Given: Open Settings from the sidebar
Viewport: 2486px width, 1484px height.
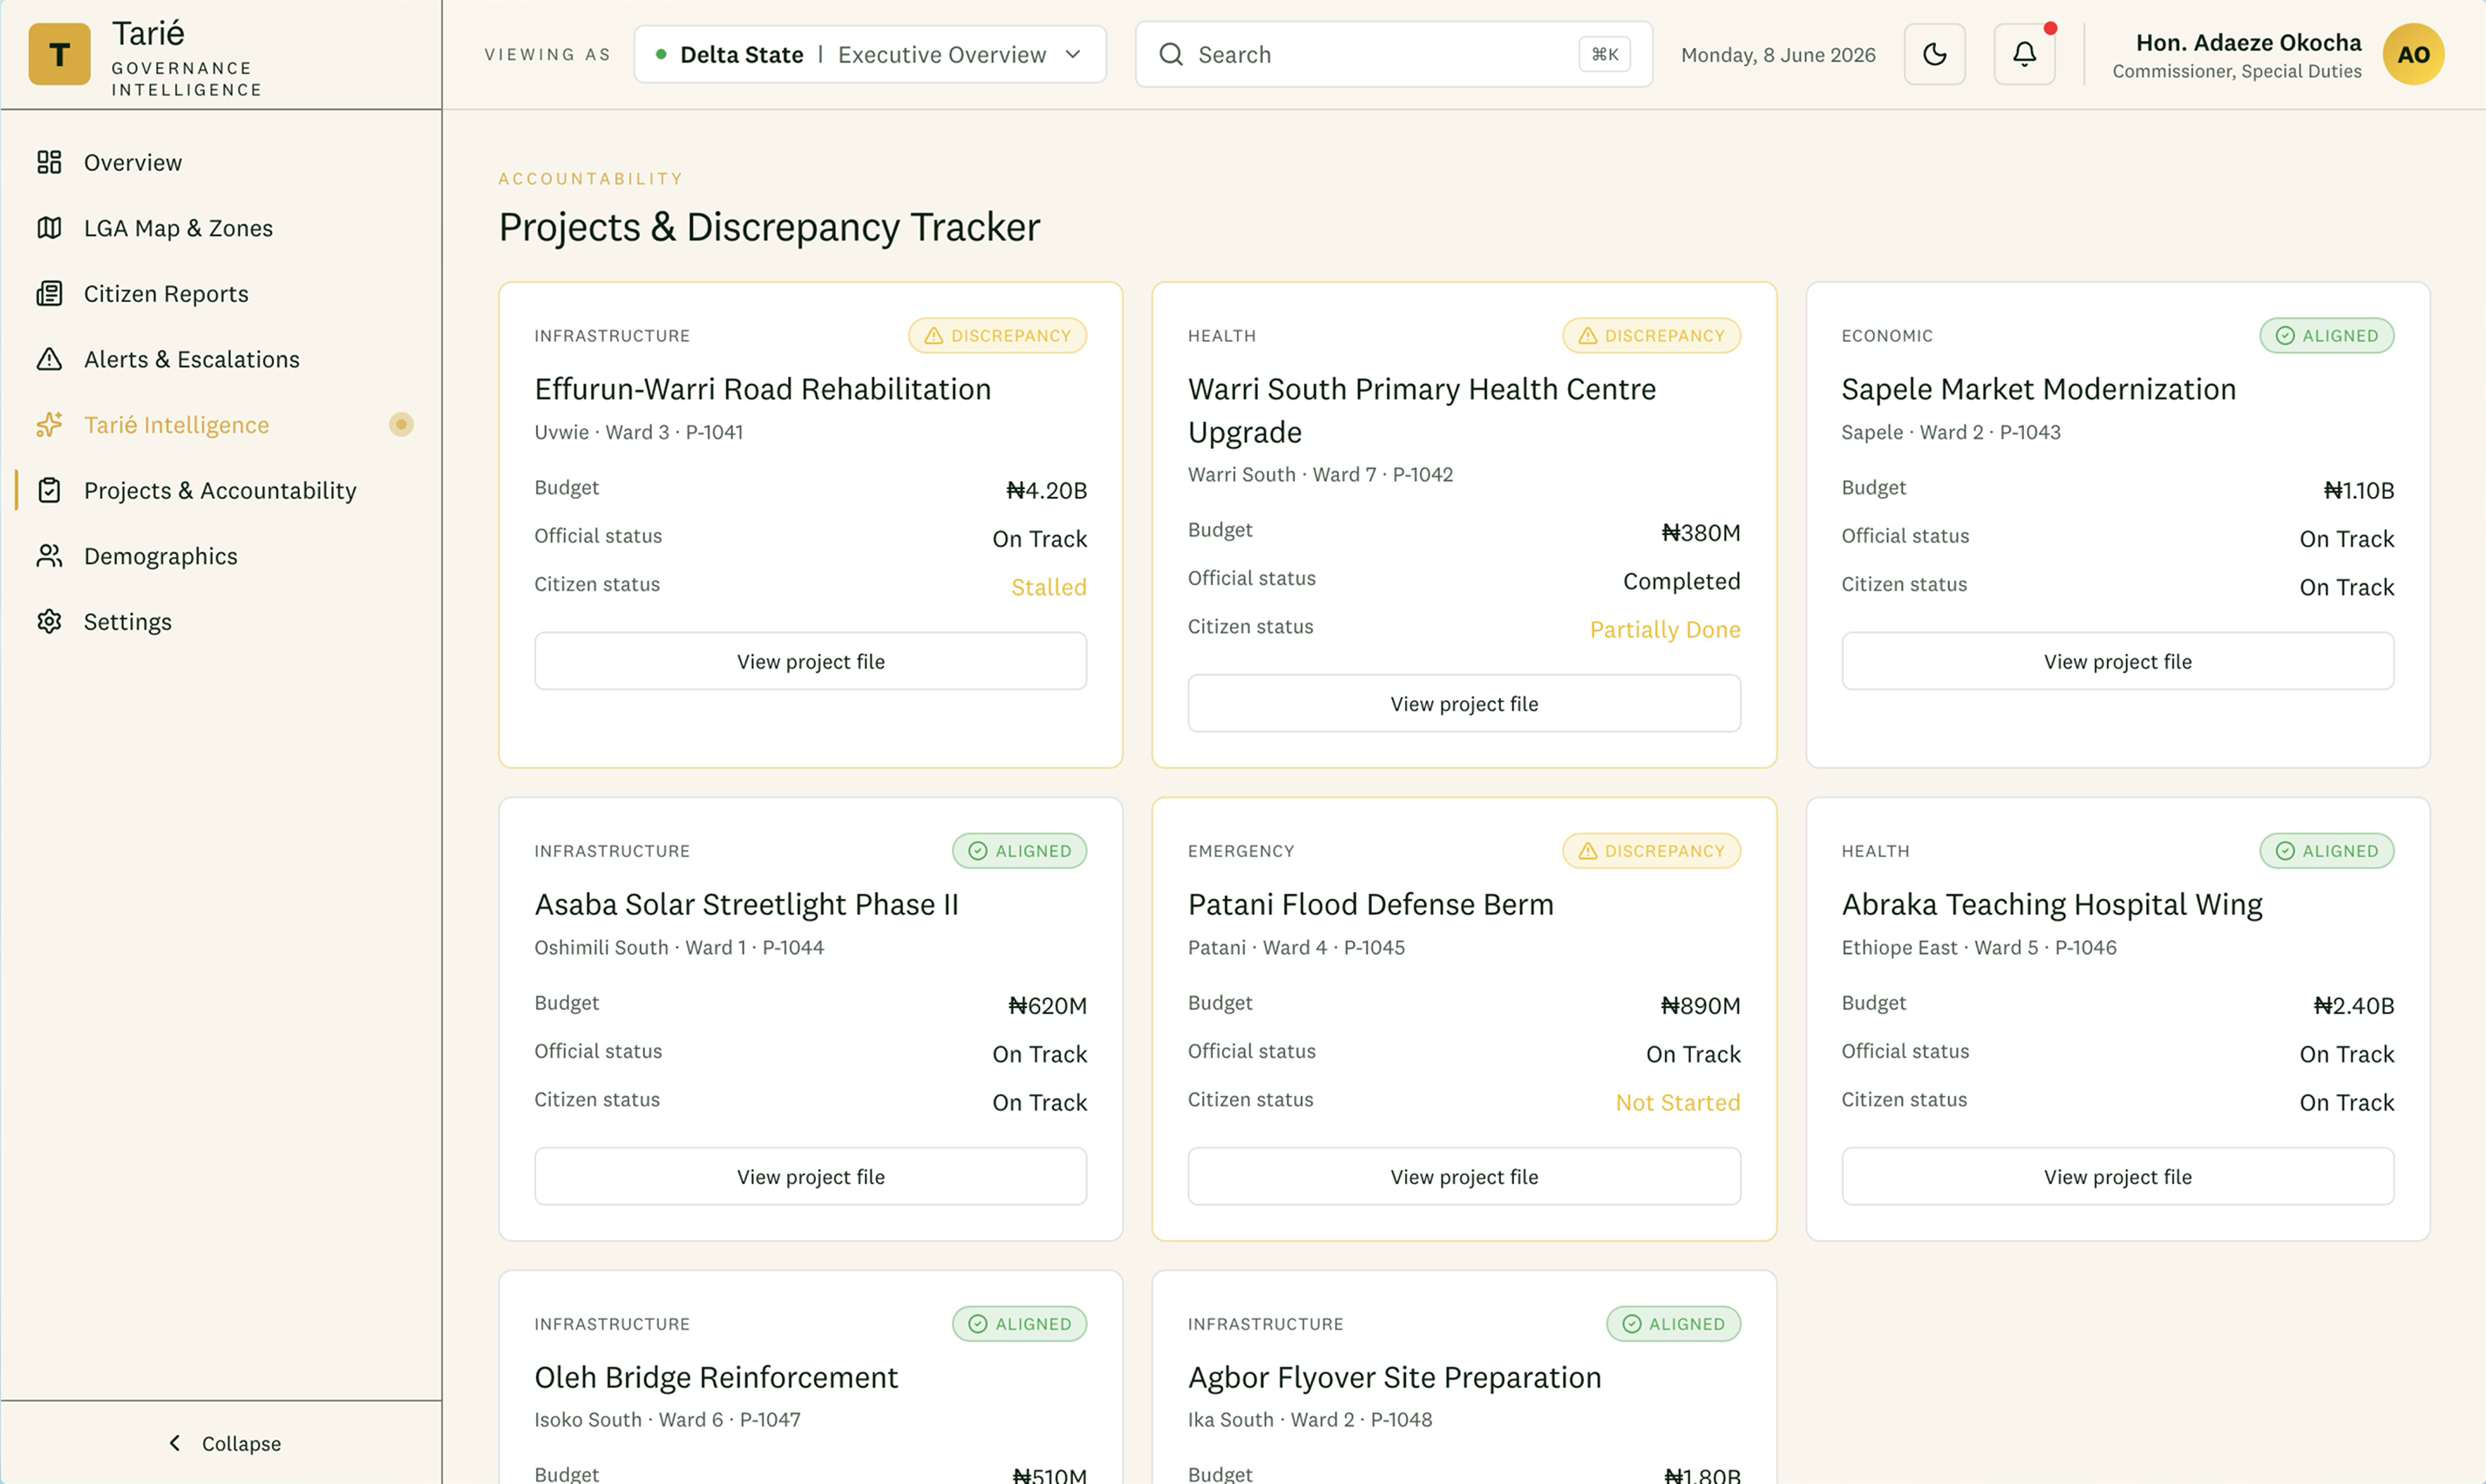Looking at the screenshot, I should [x=221, y=621].
